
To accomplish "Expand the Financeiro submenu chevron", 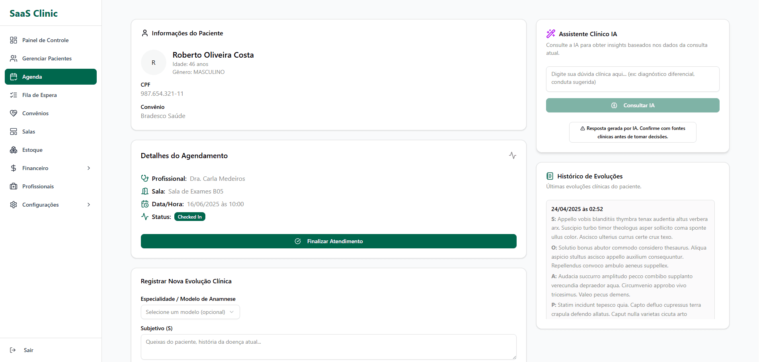I will click(89, 168).
